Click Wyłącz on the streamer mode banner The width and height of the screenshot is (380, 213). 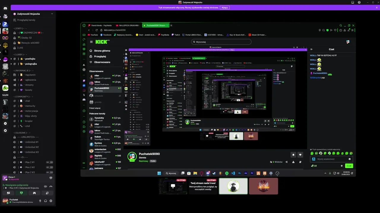(x=225, y=7)
